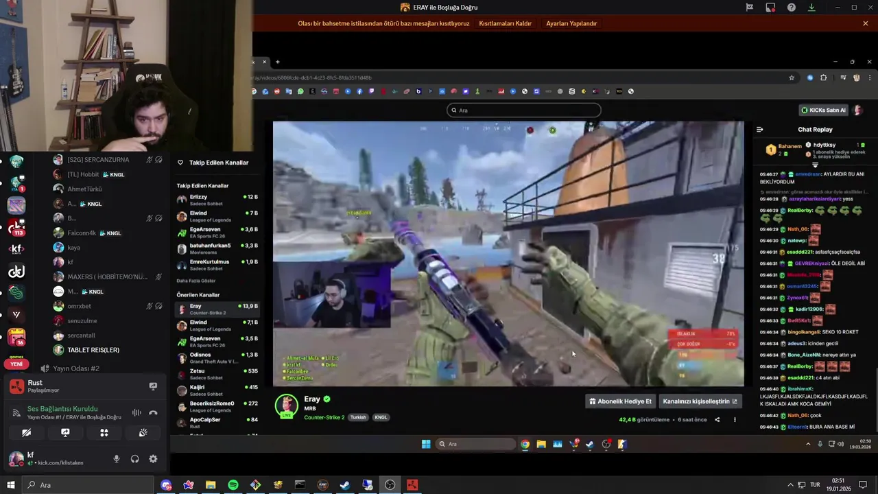The width and height of the screenshot is (878, 494).
Task: Open noise suppression waveform icon
Action: (x=137, y=412)
